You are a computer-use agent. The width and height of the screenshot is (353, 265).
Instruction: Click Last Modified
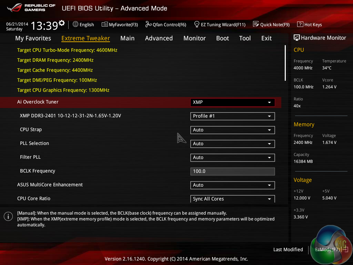(x=288, y=249)
